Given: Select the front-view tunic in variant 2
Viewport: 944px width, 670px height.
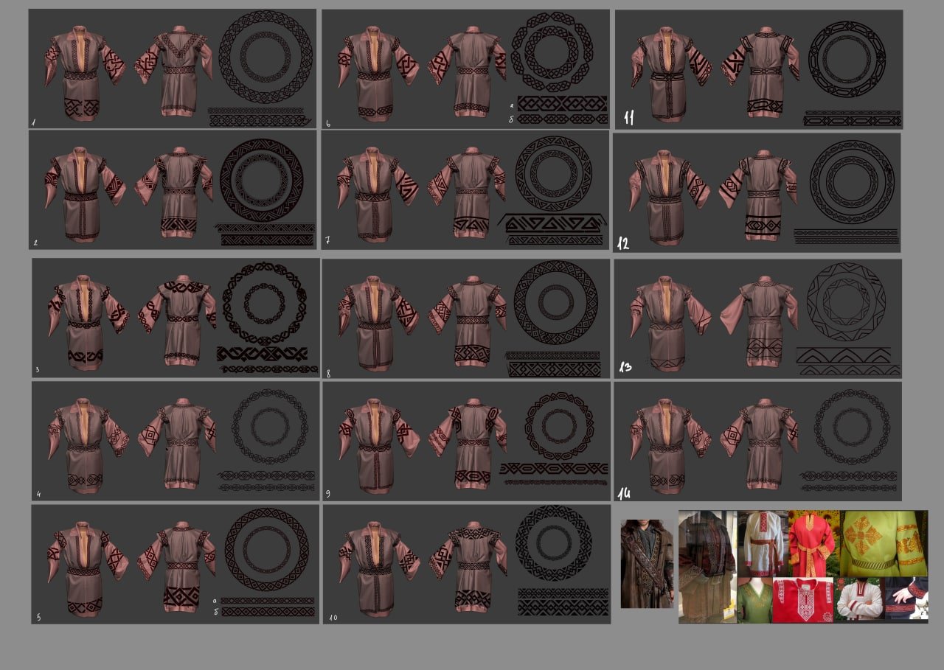Looking at the screenshot, I should 83,193.
